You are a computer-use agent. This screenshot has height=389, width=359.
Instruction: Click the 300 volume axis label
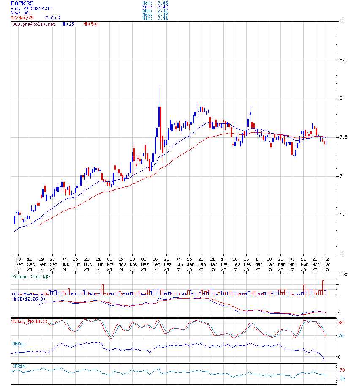[344, 275]
